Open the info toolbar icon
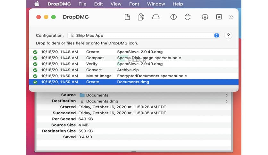268x155 pixels. pyautogui.click(x=173, y=17)
